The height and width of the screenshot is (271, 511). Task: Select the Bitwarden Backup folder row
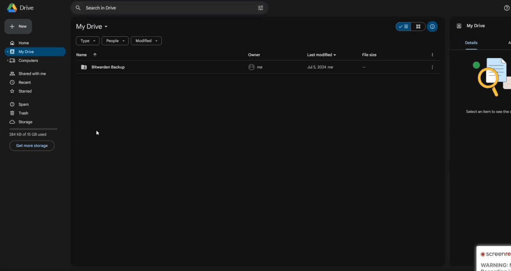[258, 67]
